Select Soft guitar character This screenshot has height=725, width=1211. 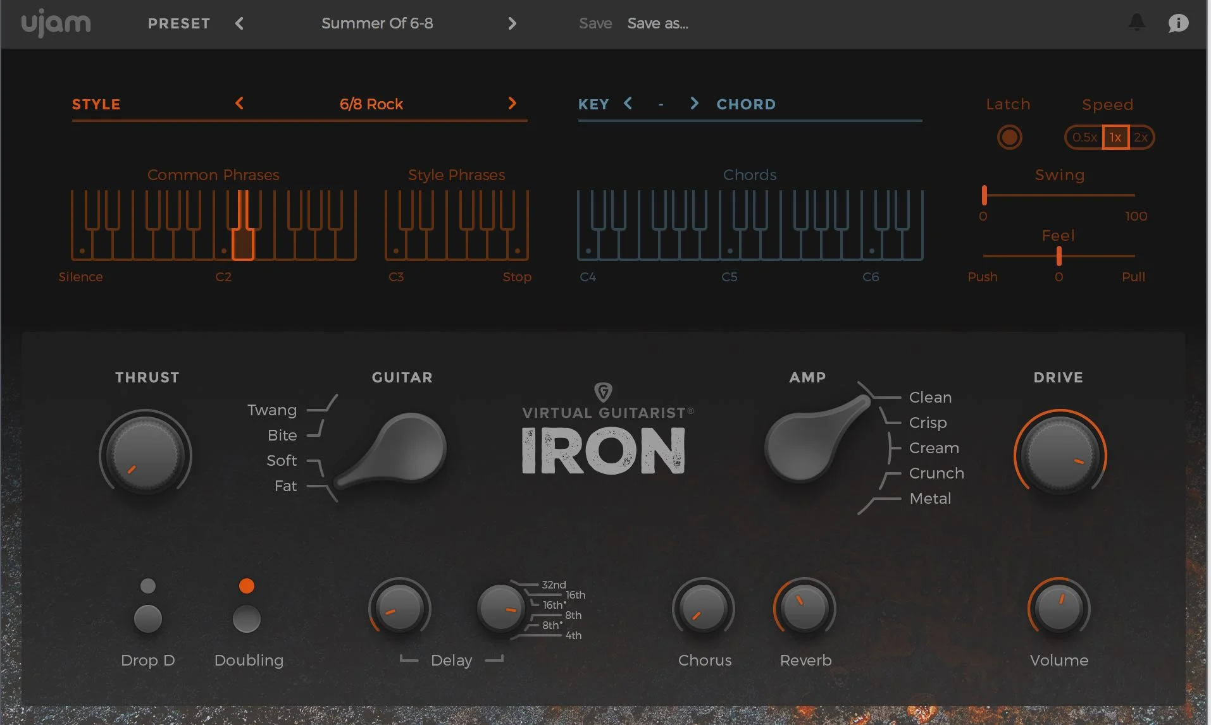[x=282, y=461]
